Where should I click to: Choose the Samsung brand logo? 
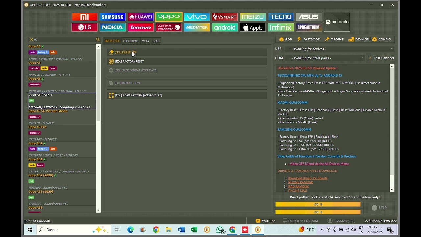coord(112,17)
